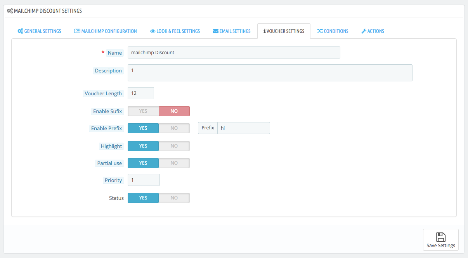Click the Save Settings button

(441, 240)
